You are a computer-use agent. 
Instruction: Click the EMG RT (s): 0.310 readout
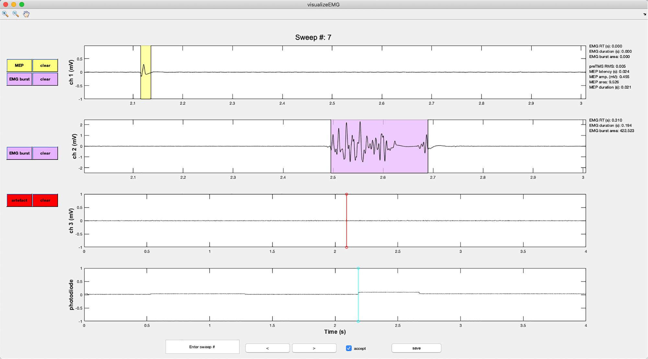pos(606,120)
